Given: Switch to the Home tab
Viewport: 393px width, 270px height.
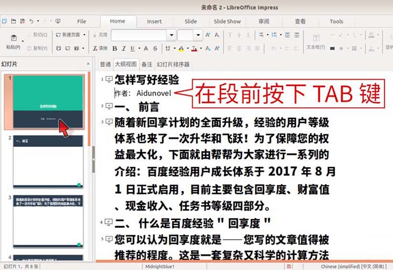Looking at the screenshot, I should coord(117,21).
